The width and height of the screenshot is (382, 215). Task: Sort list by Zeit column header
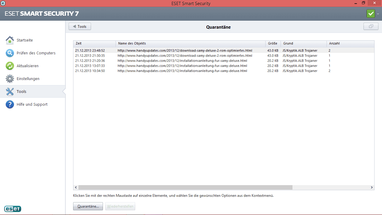click(x=94, y=44)
